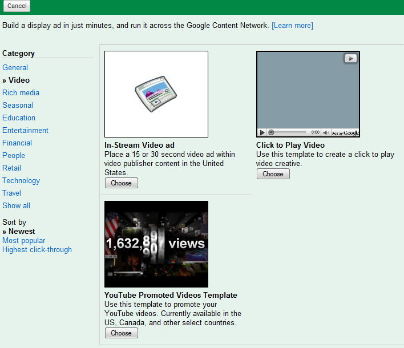The image size is (404, 348).
Task: Choose the In-Stream Video ad template
Action: 122,183
